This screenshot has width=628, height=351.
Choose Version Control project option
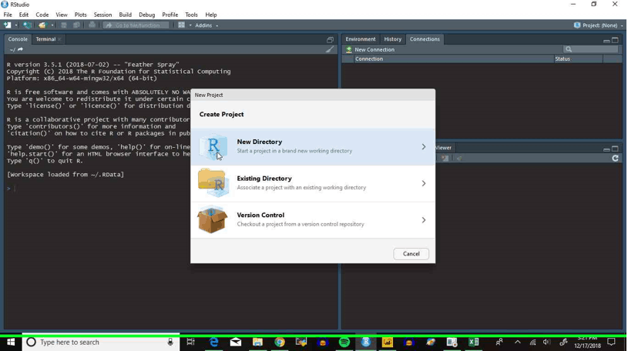tap(313, 220)
